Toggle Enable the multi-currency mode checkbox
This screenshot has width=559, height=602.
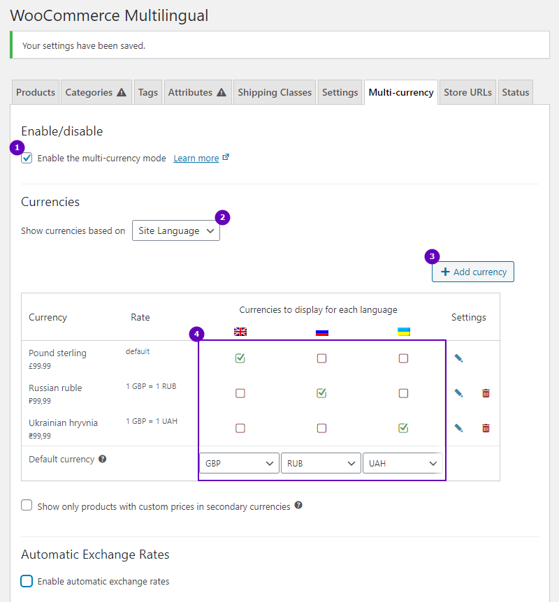click(x=27, y=158)
